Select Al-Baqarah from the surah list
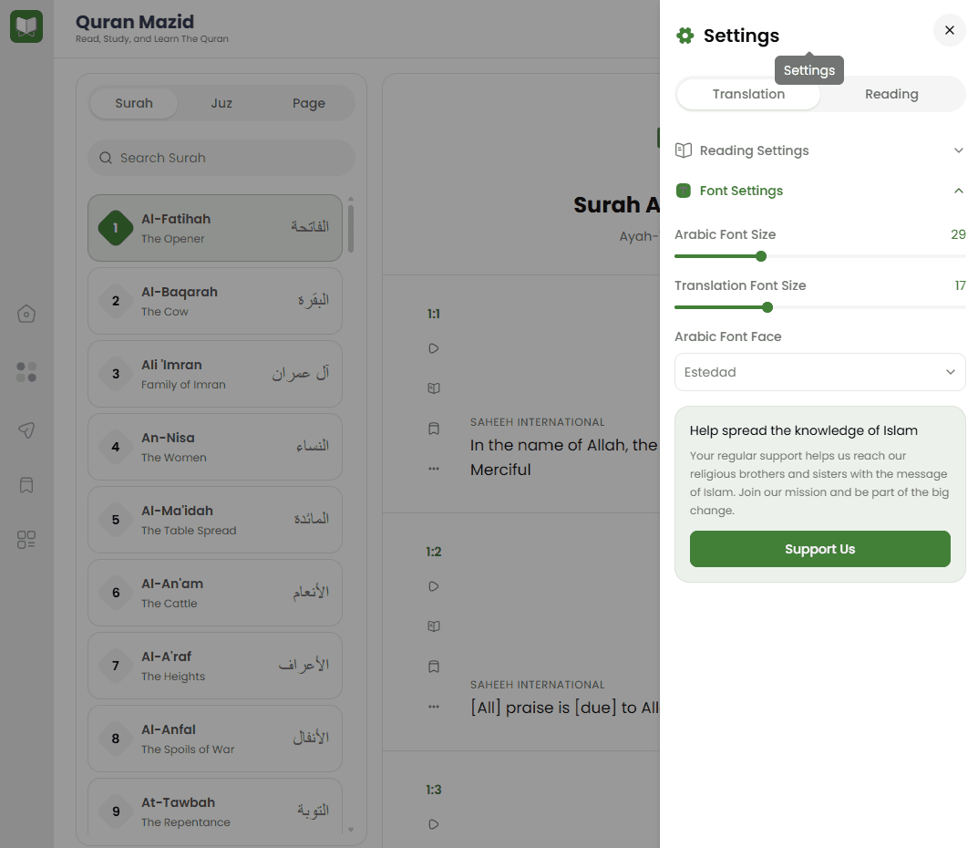Viewport: 978px width, 848px height. tap(215, 302)
